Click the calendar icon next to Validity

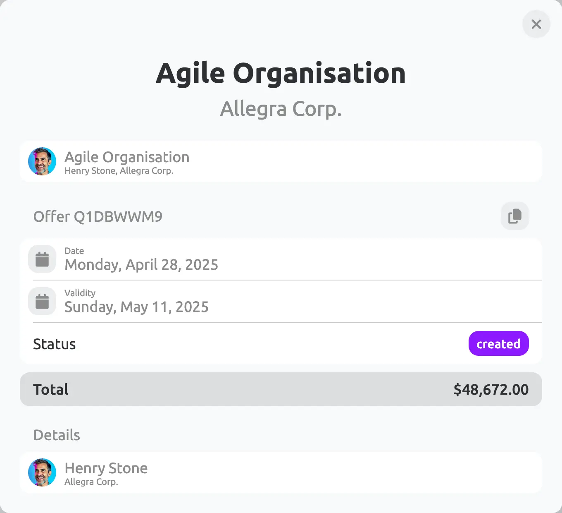point(42,301)
